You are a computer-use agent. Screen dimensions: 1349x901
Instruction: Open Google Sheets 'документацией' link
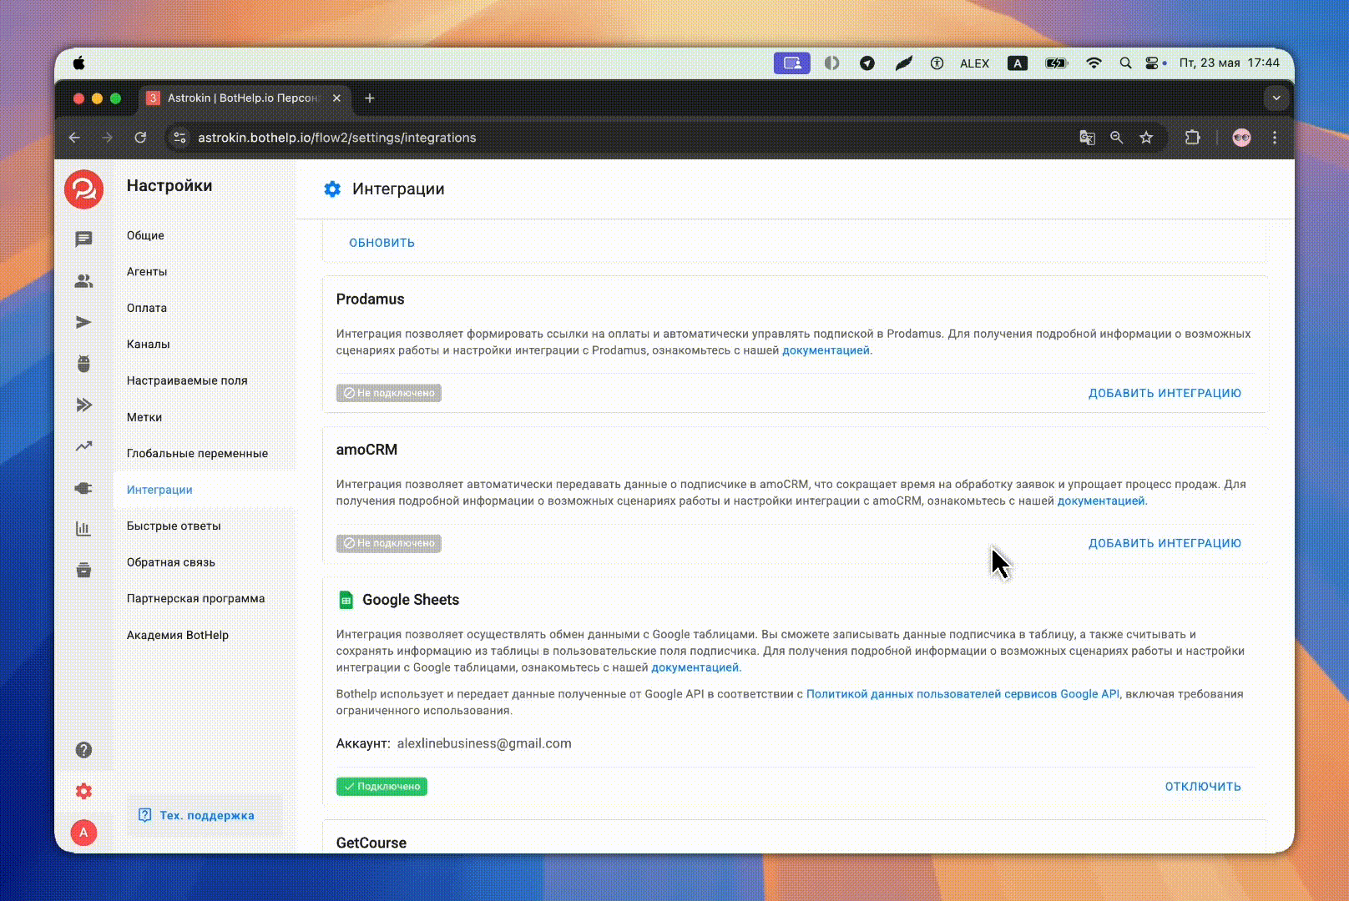pos(695,667)
